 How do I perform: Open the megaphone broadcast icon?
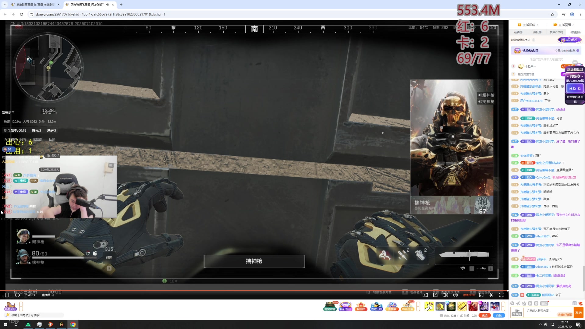click(518, 303)
